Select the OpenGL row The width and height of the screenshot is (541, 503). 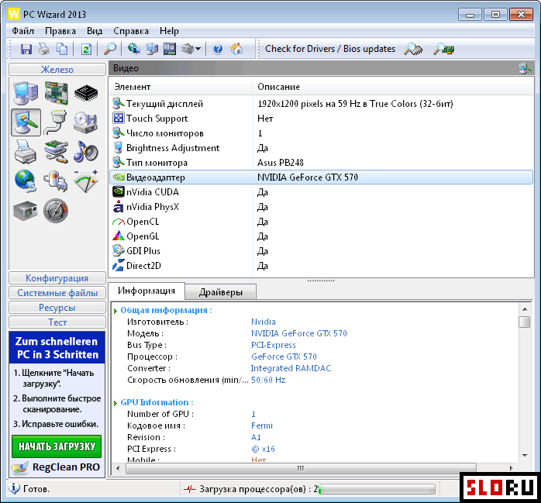coord(321,236)
